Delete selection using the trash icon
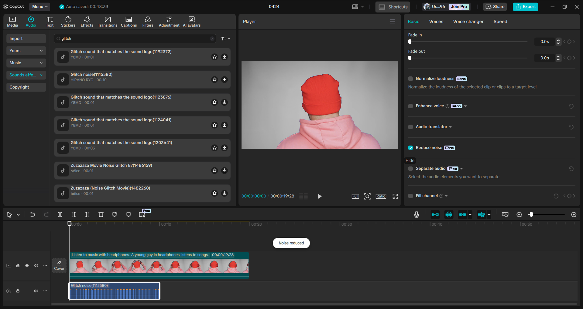 [x=101, y=214]
